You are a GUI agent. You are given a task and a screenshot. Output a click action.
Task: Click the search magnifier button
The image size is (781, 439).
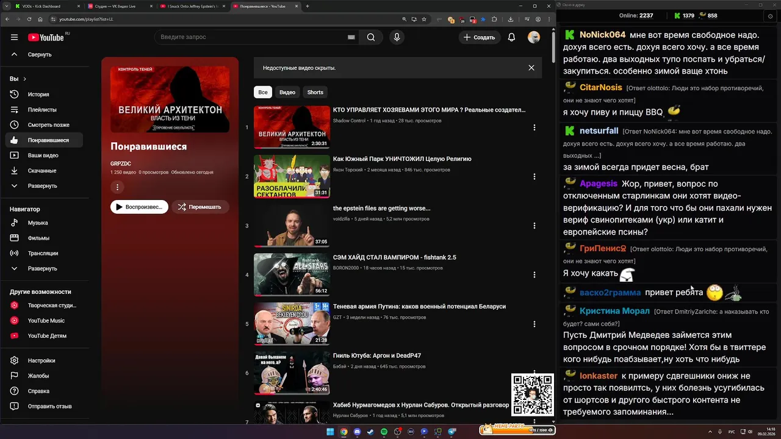tap(371, 37)
